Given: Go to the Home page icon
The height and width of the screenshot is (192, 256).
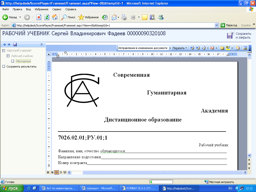Looking at the screenshot, I should tap(55, 17).
